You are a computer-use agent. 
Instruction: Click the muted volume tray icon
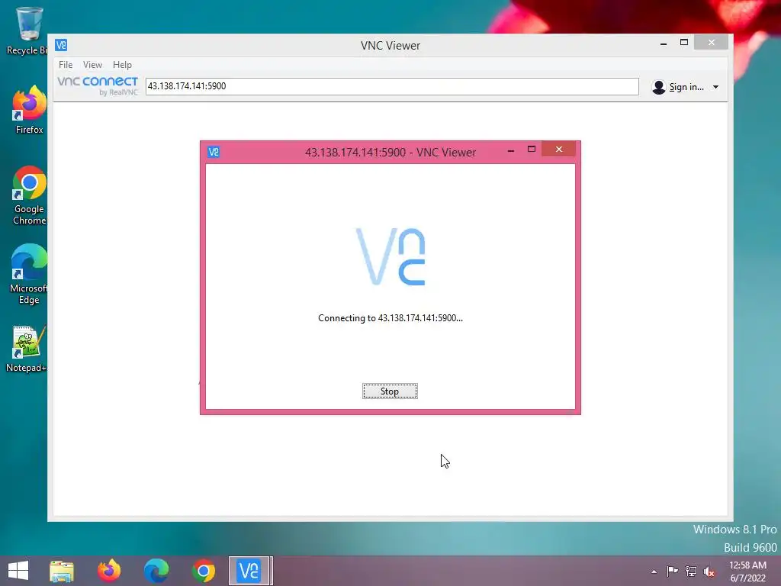[x=709, y=572]
